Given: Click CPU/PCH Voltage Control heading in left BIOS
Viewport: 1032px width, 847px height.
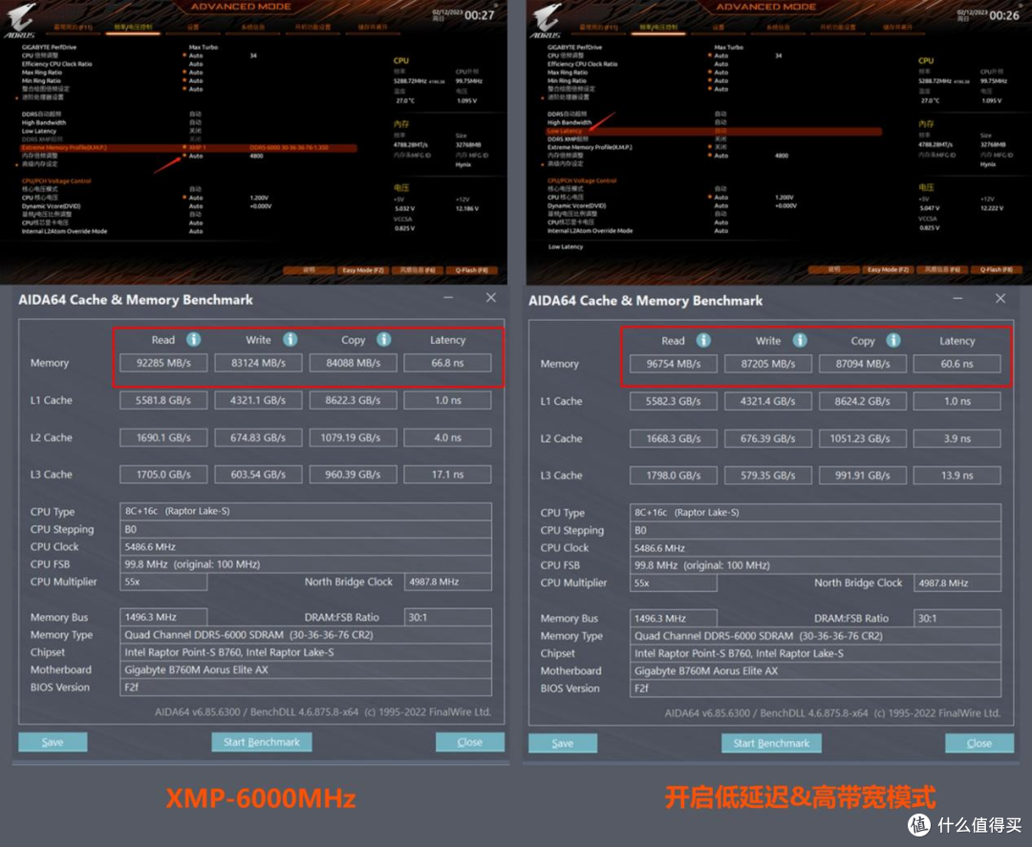Looking at the screenshot, I should [x=56, y=180].
